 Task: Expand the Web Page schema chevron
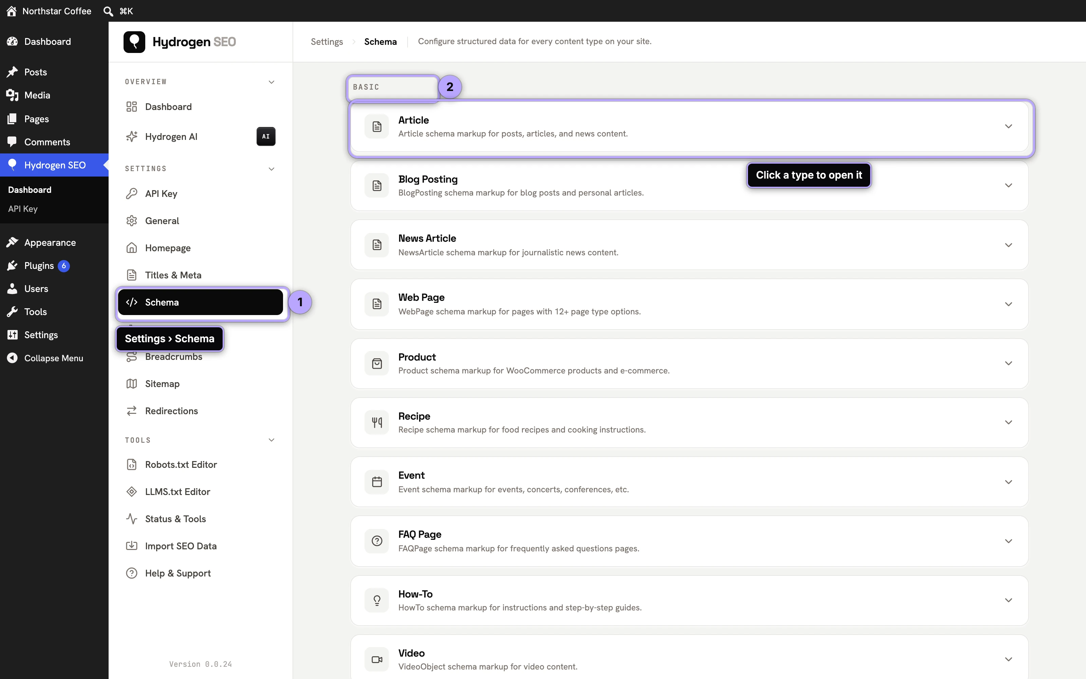click(1008, 304)
